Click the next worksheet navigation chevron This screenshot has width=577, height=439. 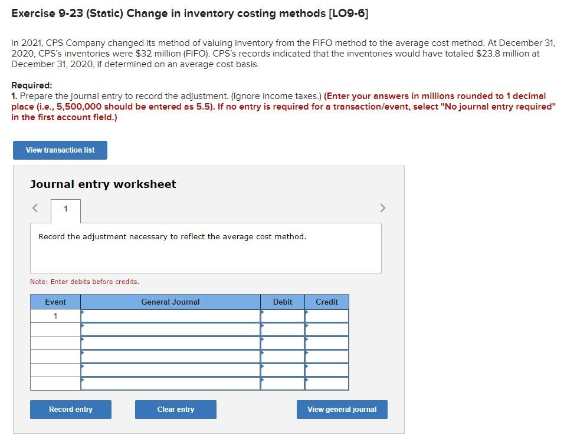382,207
